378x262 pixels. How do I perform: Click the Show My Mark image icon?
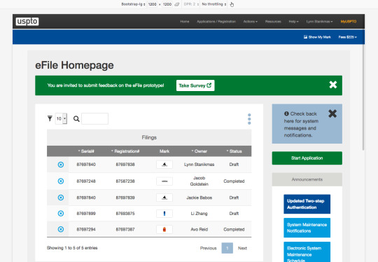click(x=305, y=37)
